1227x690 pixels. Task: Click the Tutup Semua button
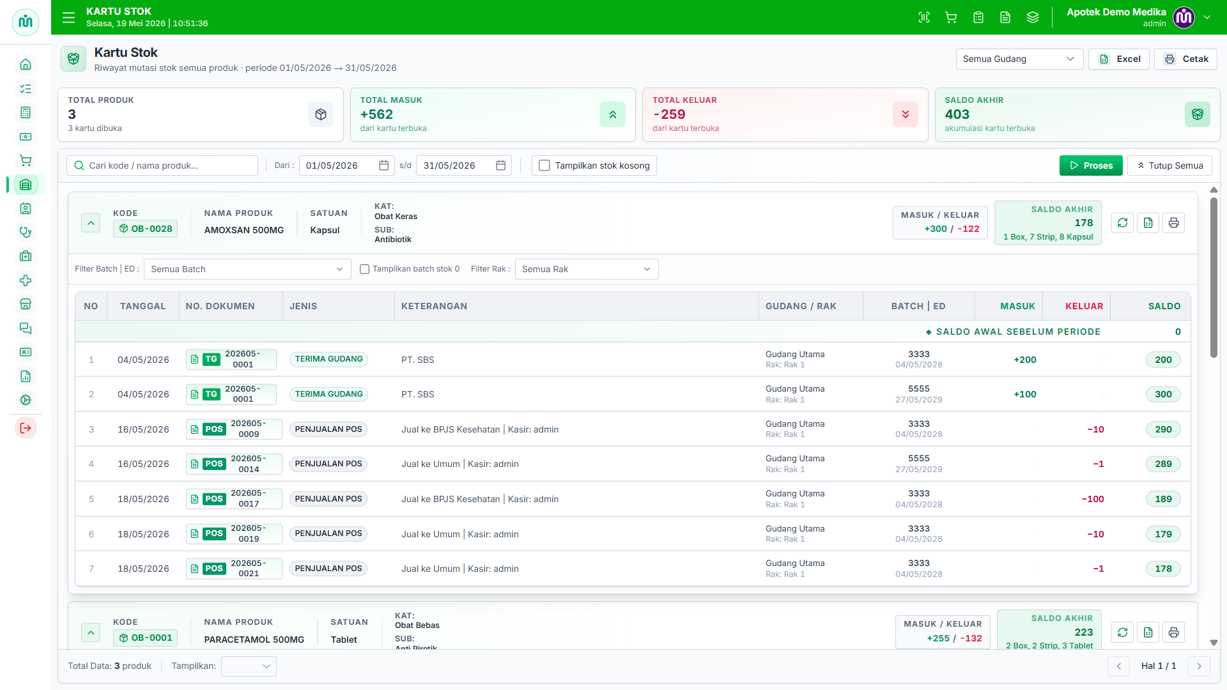[x=1169, y=165]
